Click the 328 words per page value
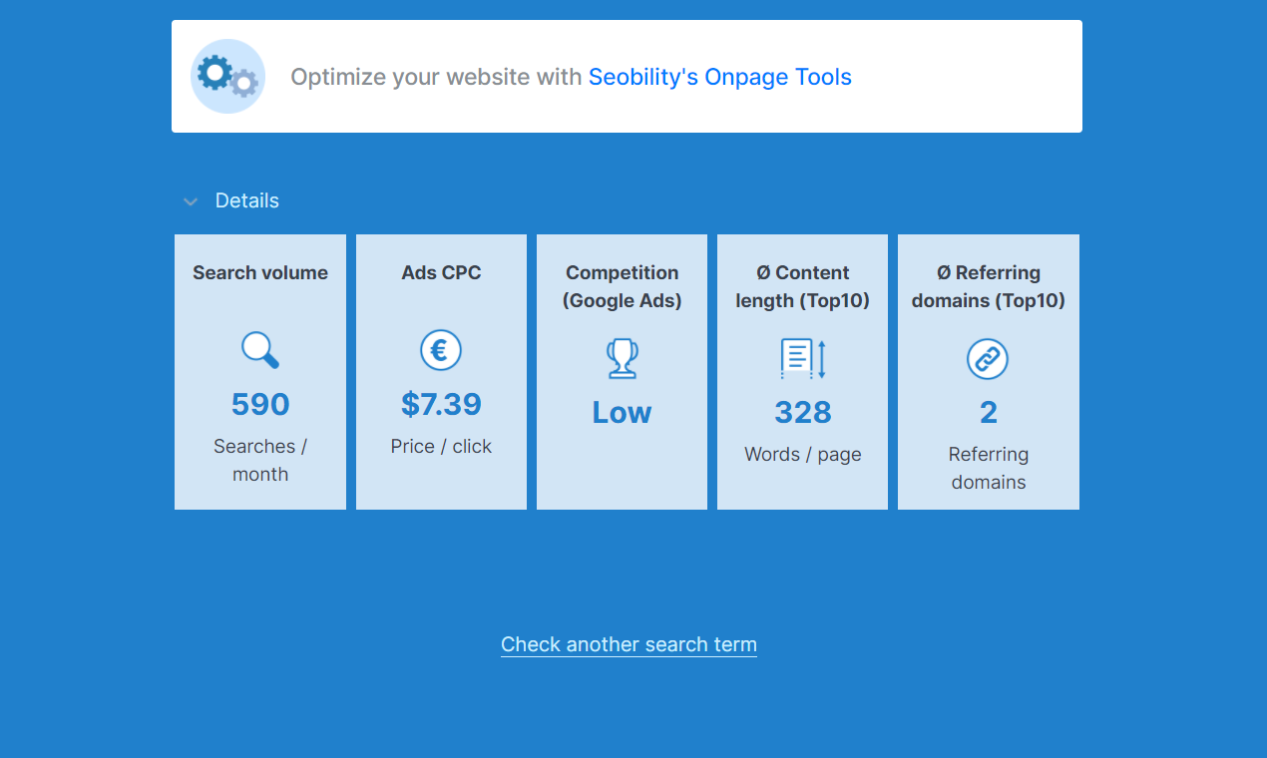The image size is (1267, 758). tap(802, 412)
